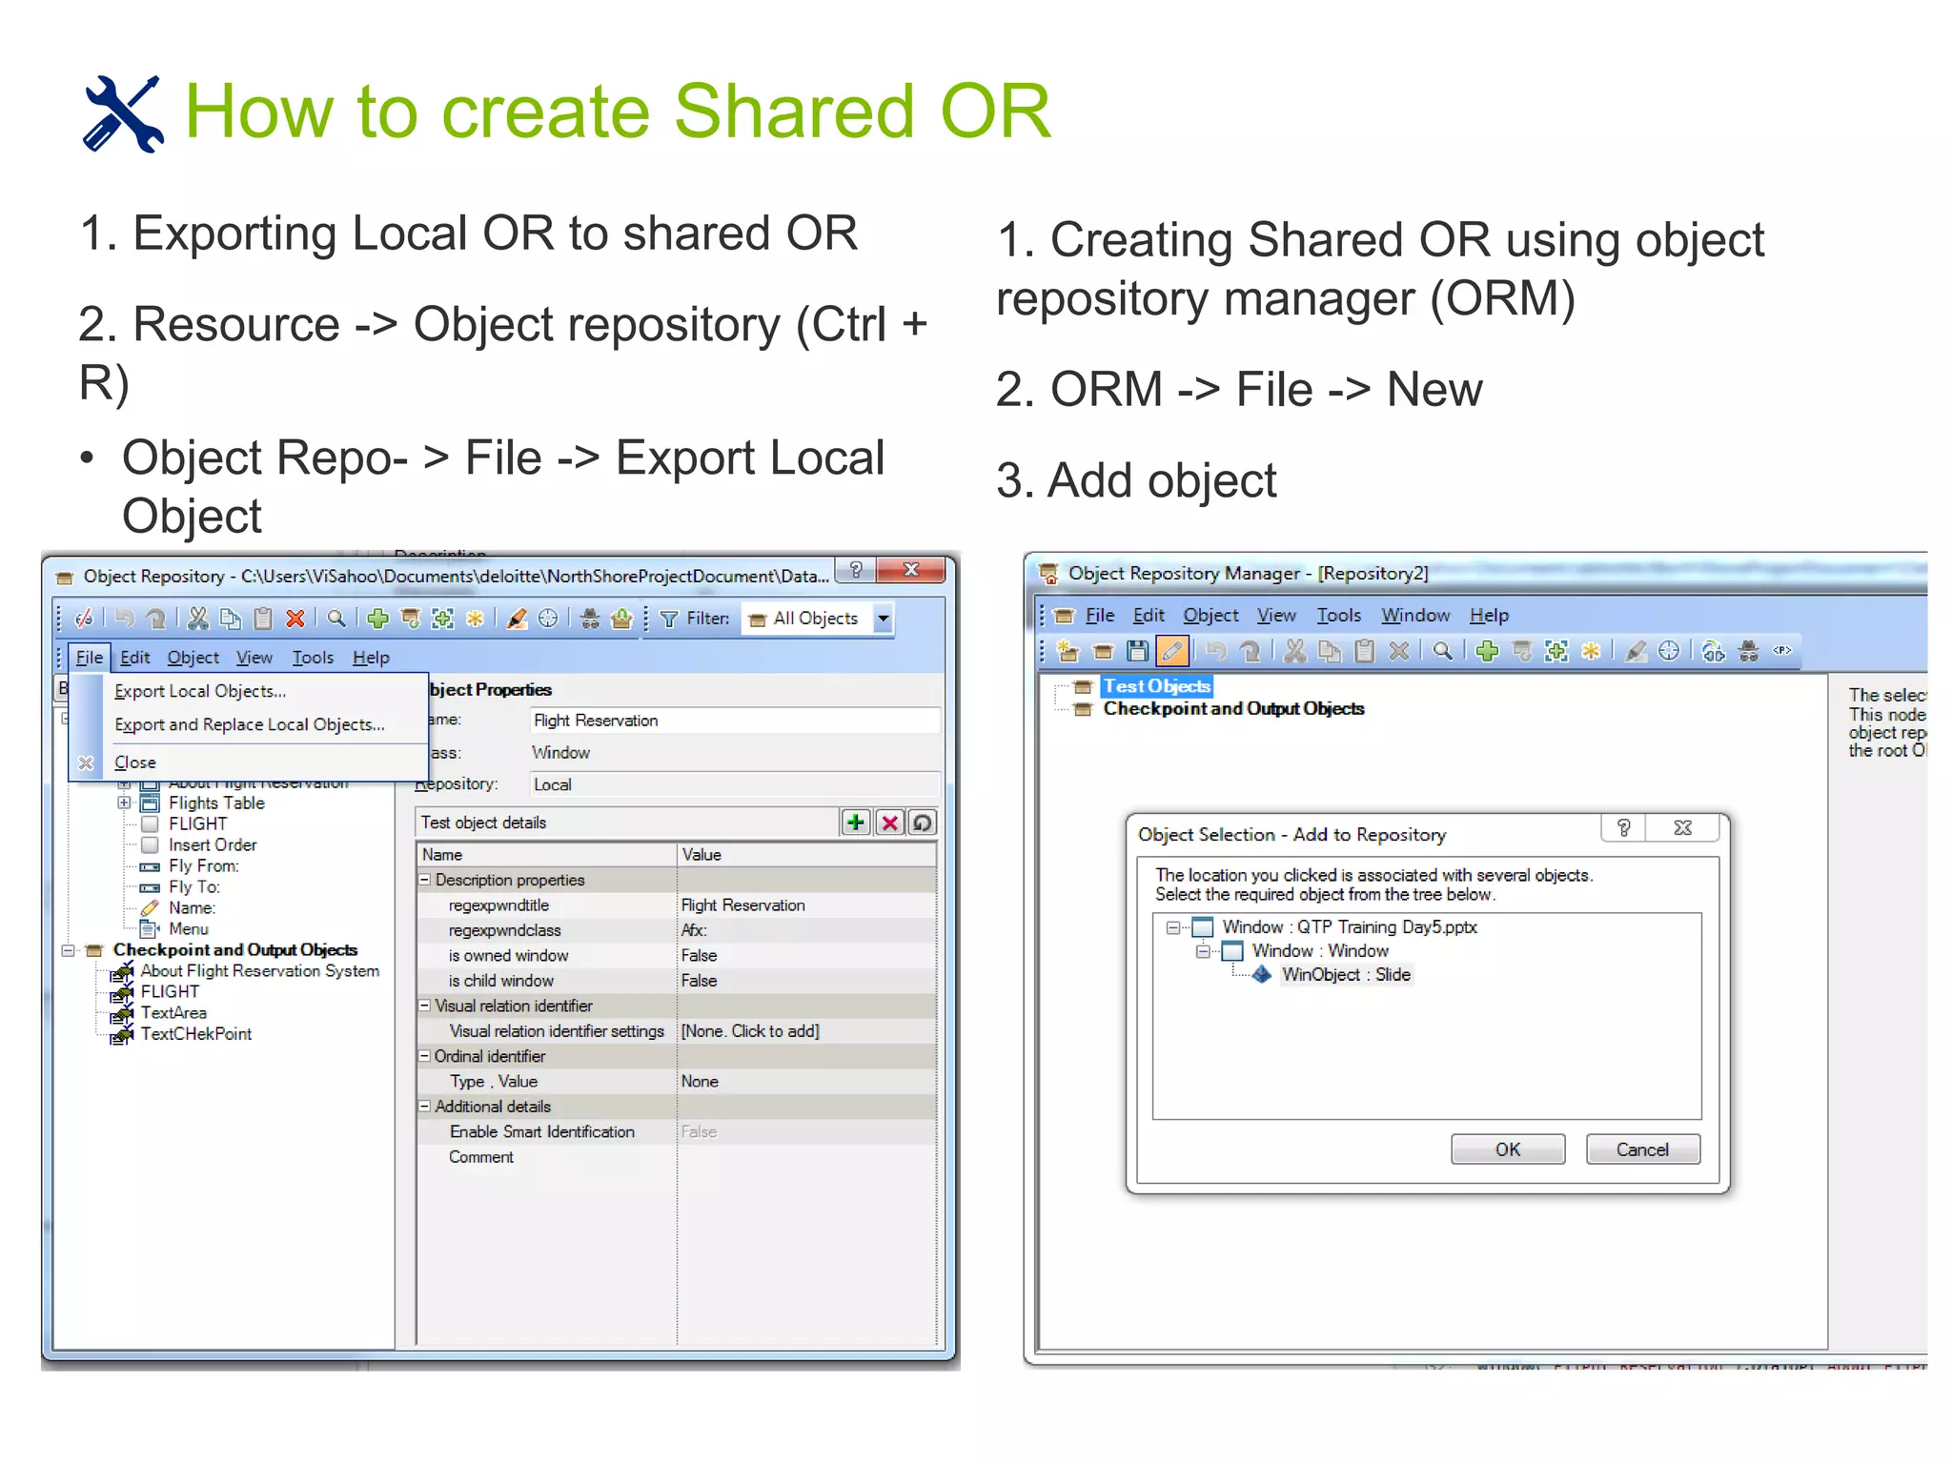
Task: Click Locate in Repository crosshair in ORM toolbar
Action: [1669, 651]
